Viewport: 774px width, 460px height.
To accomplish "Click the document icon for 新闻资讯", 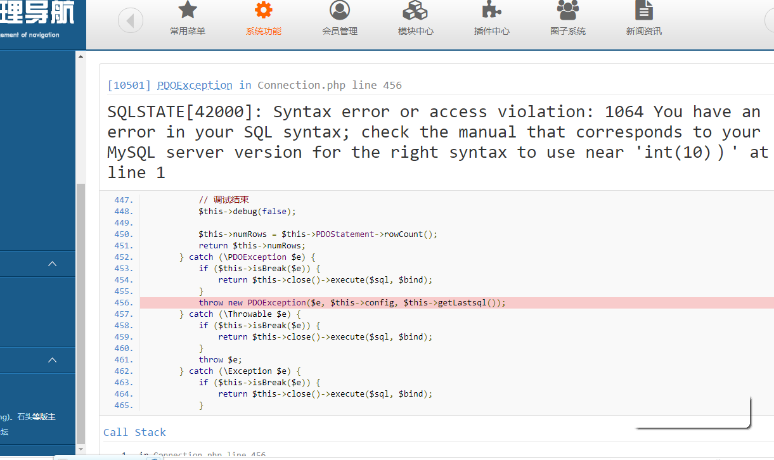I will click(644, 10).
